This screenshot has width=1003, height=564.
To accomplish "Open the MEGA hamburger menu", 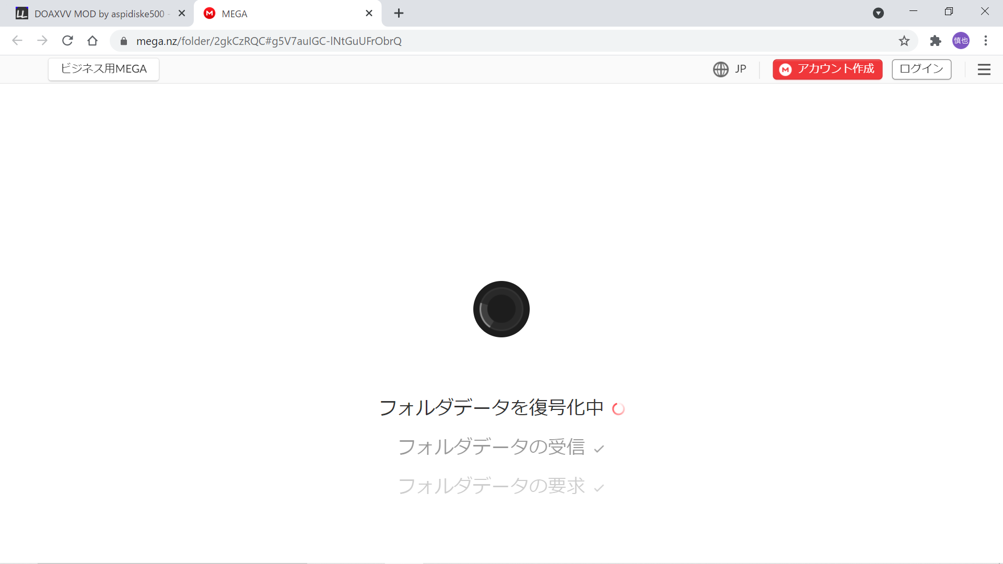I will (984, 69).
